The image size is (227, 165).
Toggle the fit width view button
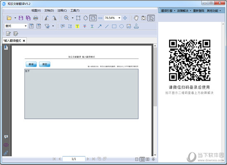click(x=93, y=18)
